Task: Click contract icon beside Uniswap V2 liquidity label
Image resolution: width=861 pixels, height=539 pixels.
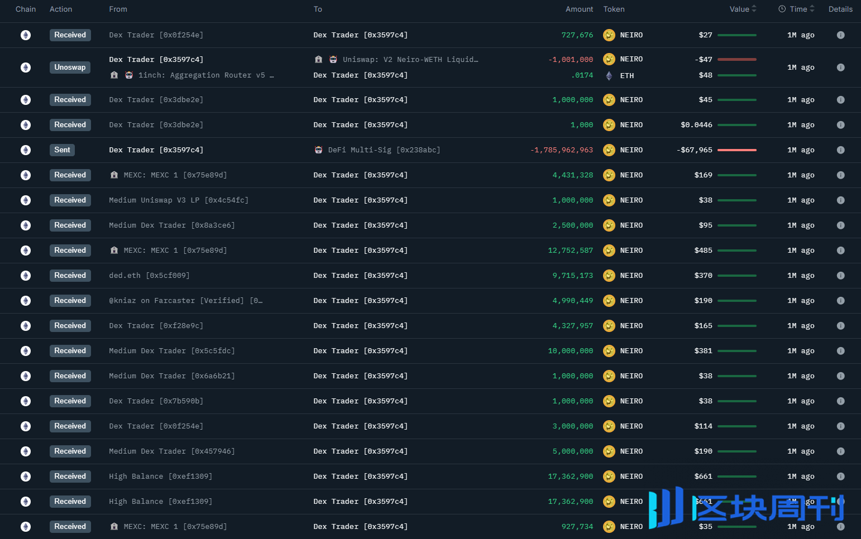Action: tap(333, 59)
